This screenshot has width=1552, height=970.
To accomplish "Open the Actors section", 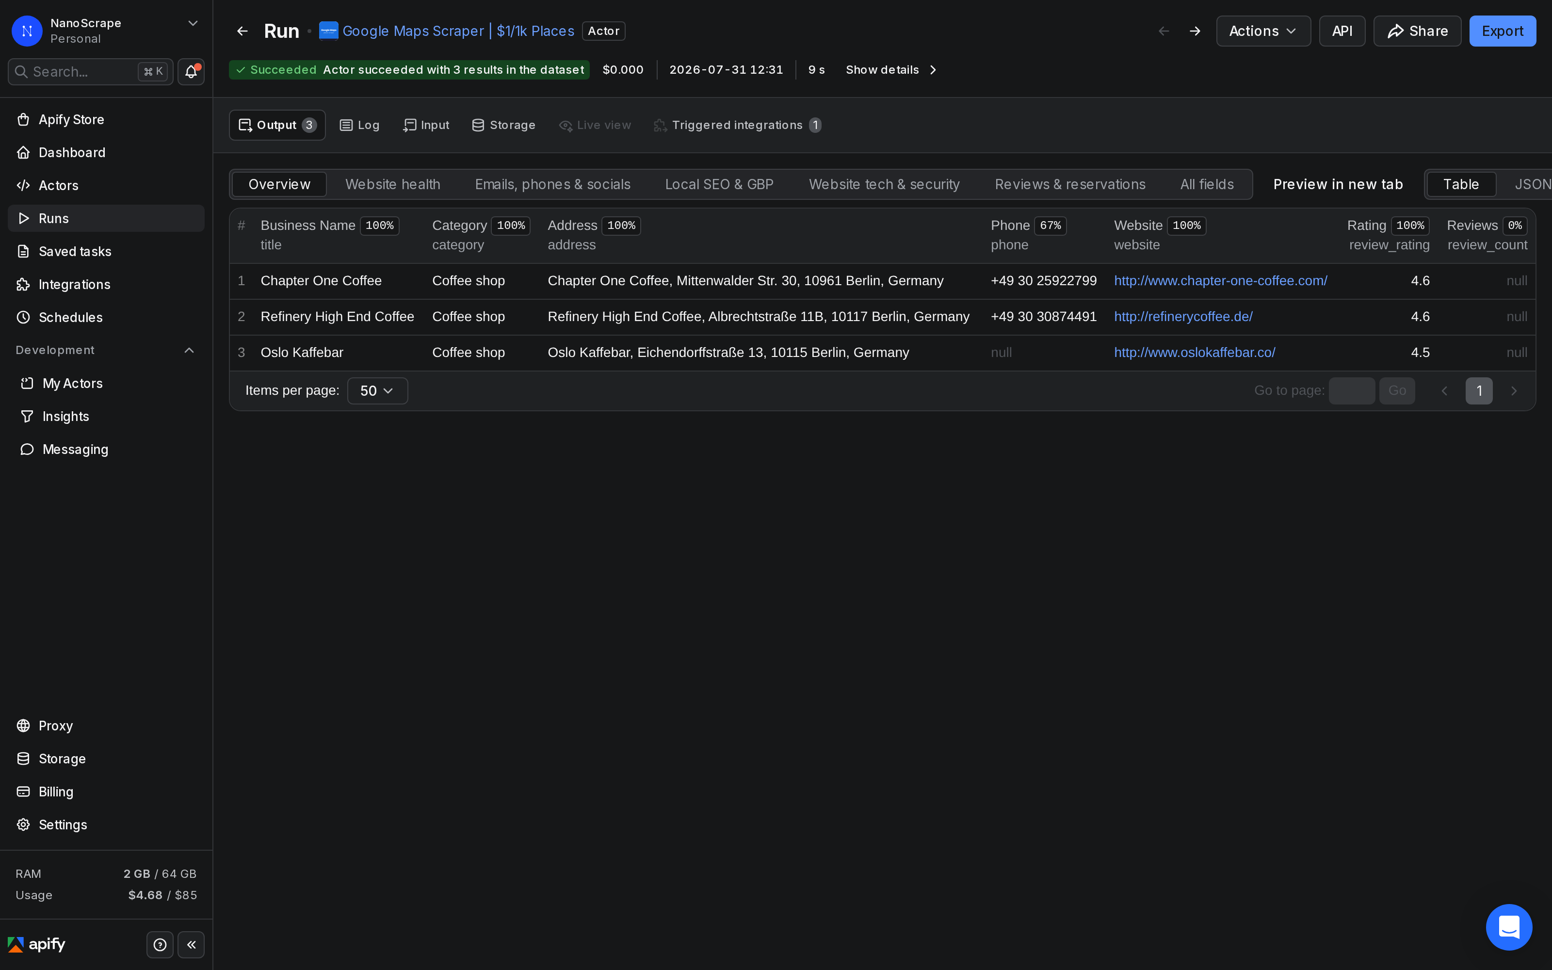I will tap(106, 185).
